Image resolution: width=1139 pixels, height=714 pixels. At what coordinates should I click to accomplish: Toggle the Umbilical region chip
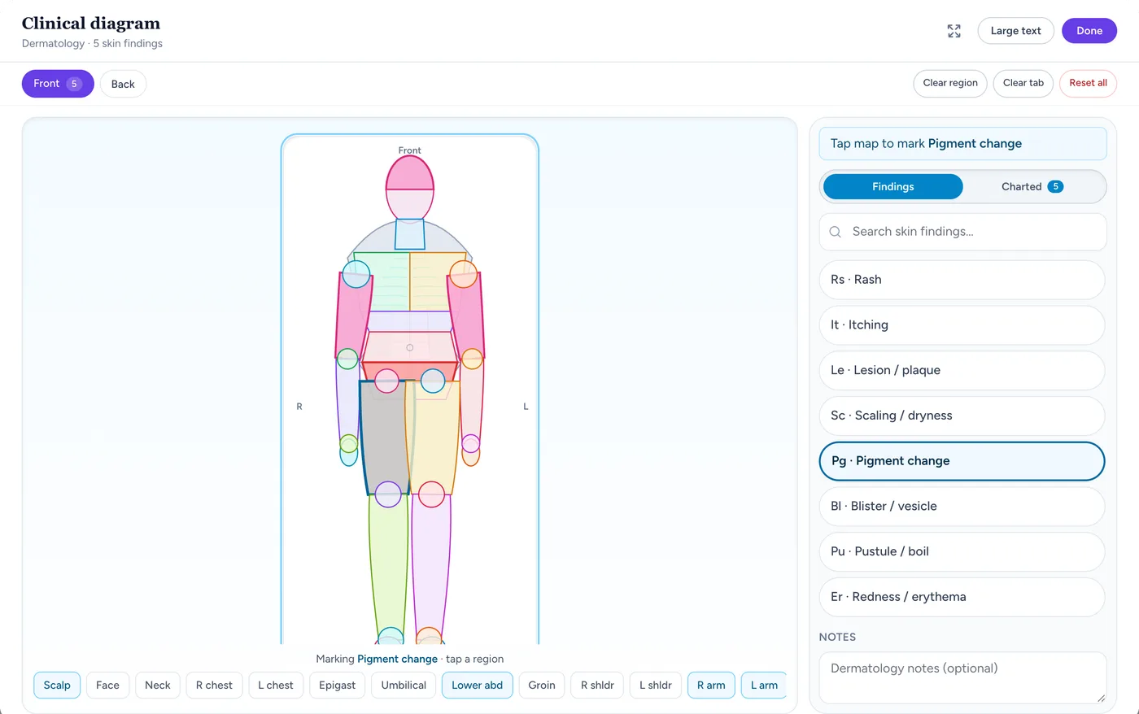coord(404,686)
